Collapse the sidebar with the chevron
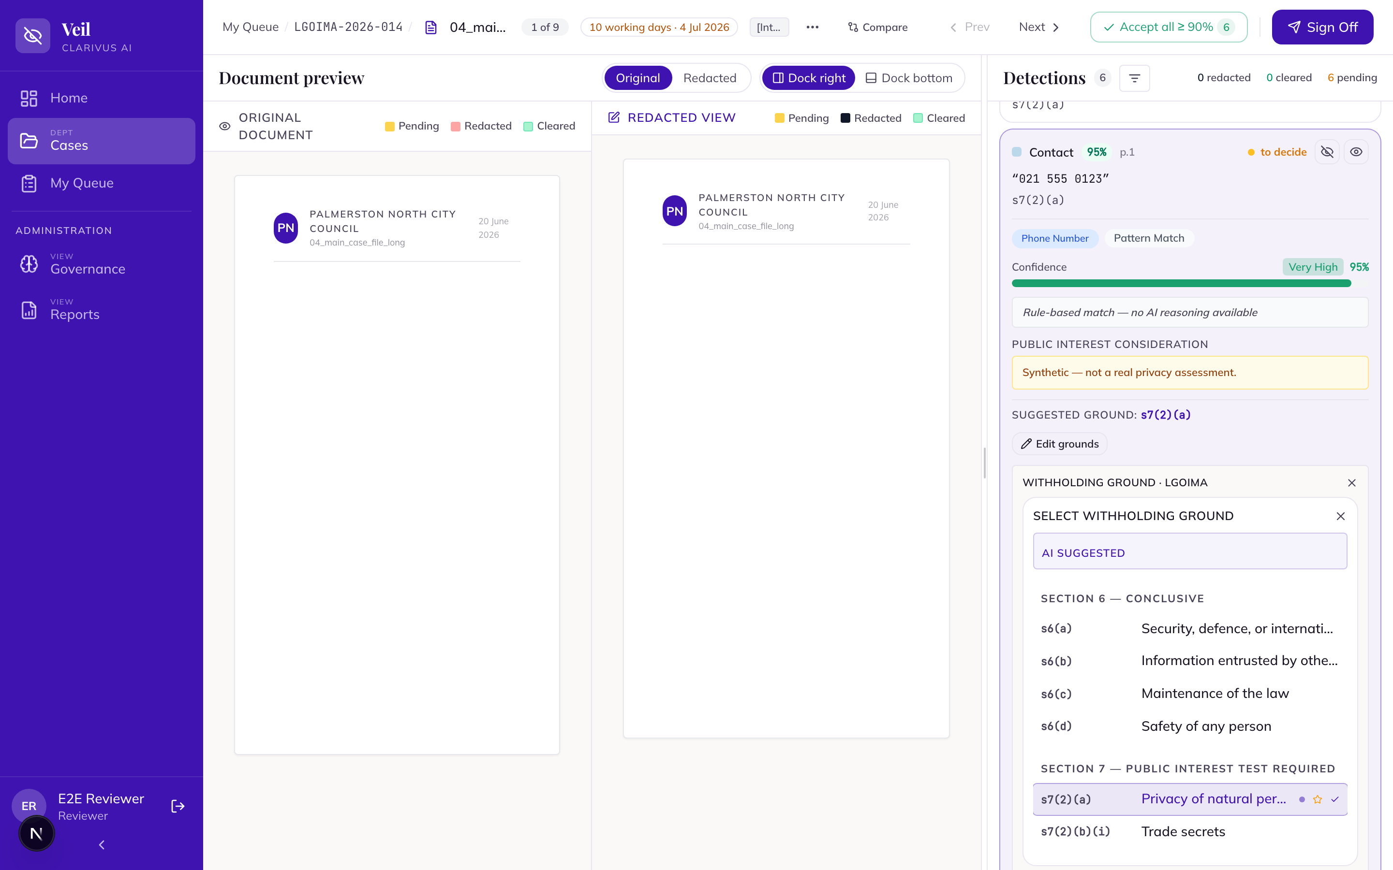The width and height of the screenshot is (1393, 870). (x=102, y=845)
